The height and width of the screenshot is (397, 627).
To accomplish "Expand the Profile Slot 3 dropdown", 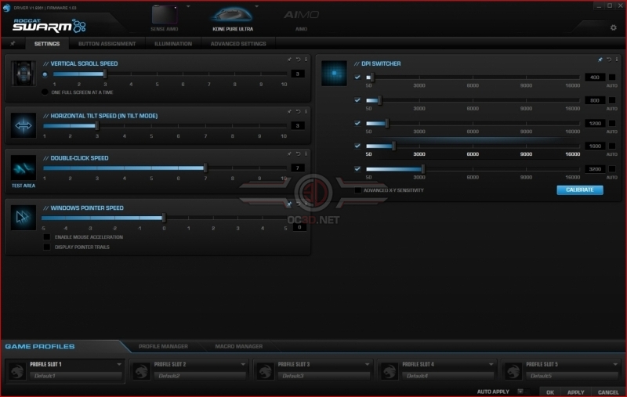I will coord(367,364).
